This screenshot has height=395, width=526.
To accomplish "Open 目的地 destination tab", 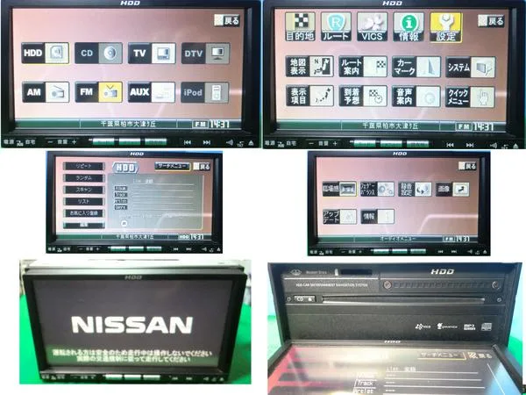I will coord(300,27).
